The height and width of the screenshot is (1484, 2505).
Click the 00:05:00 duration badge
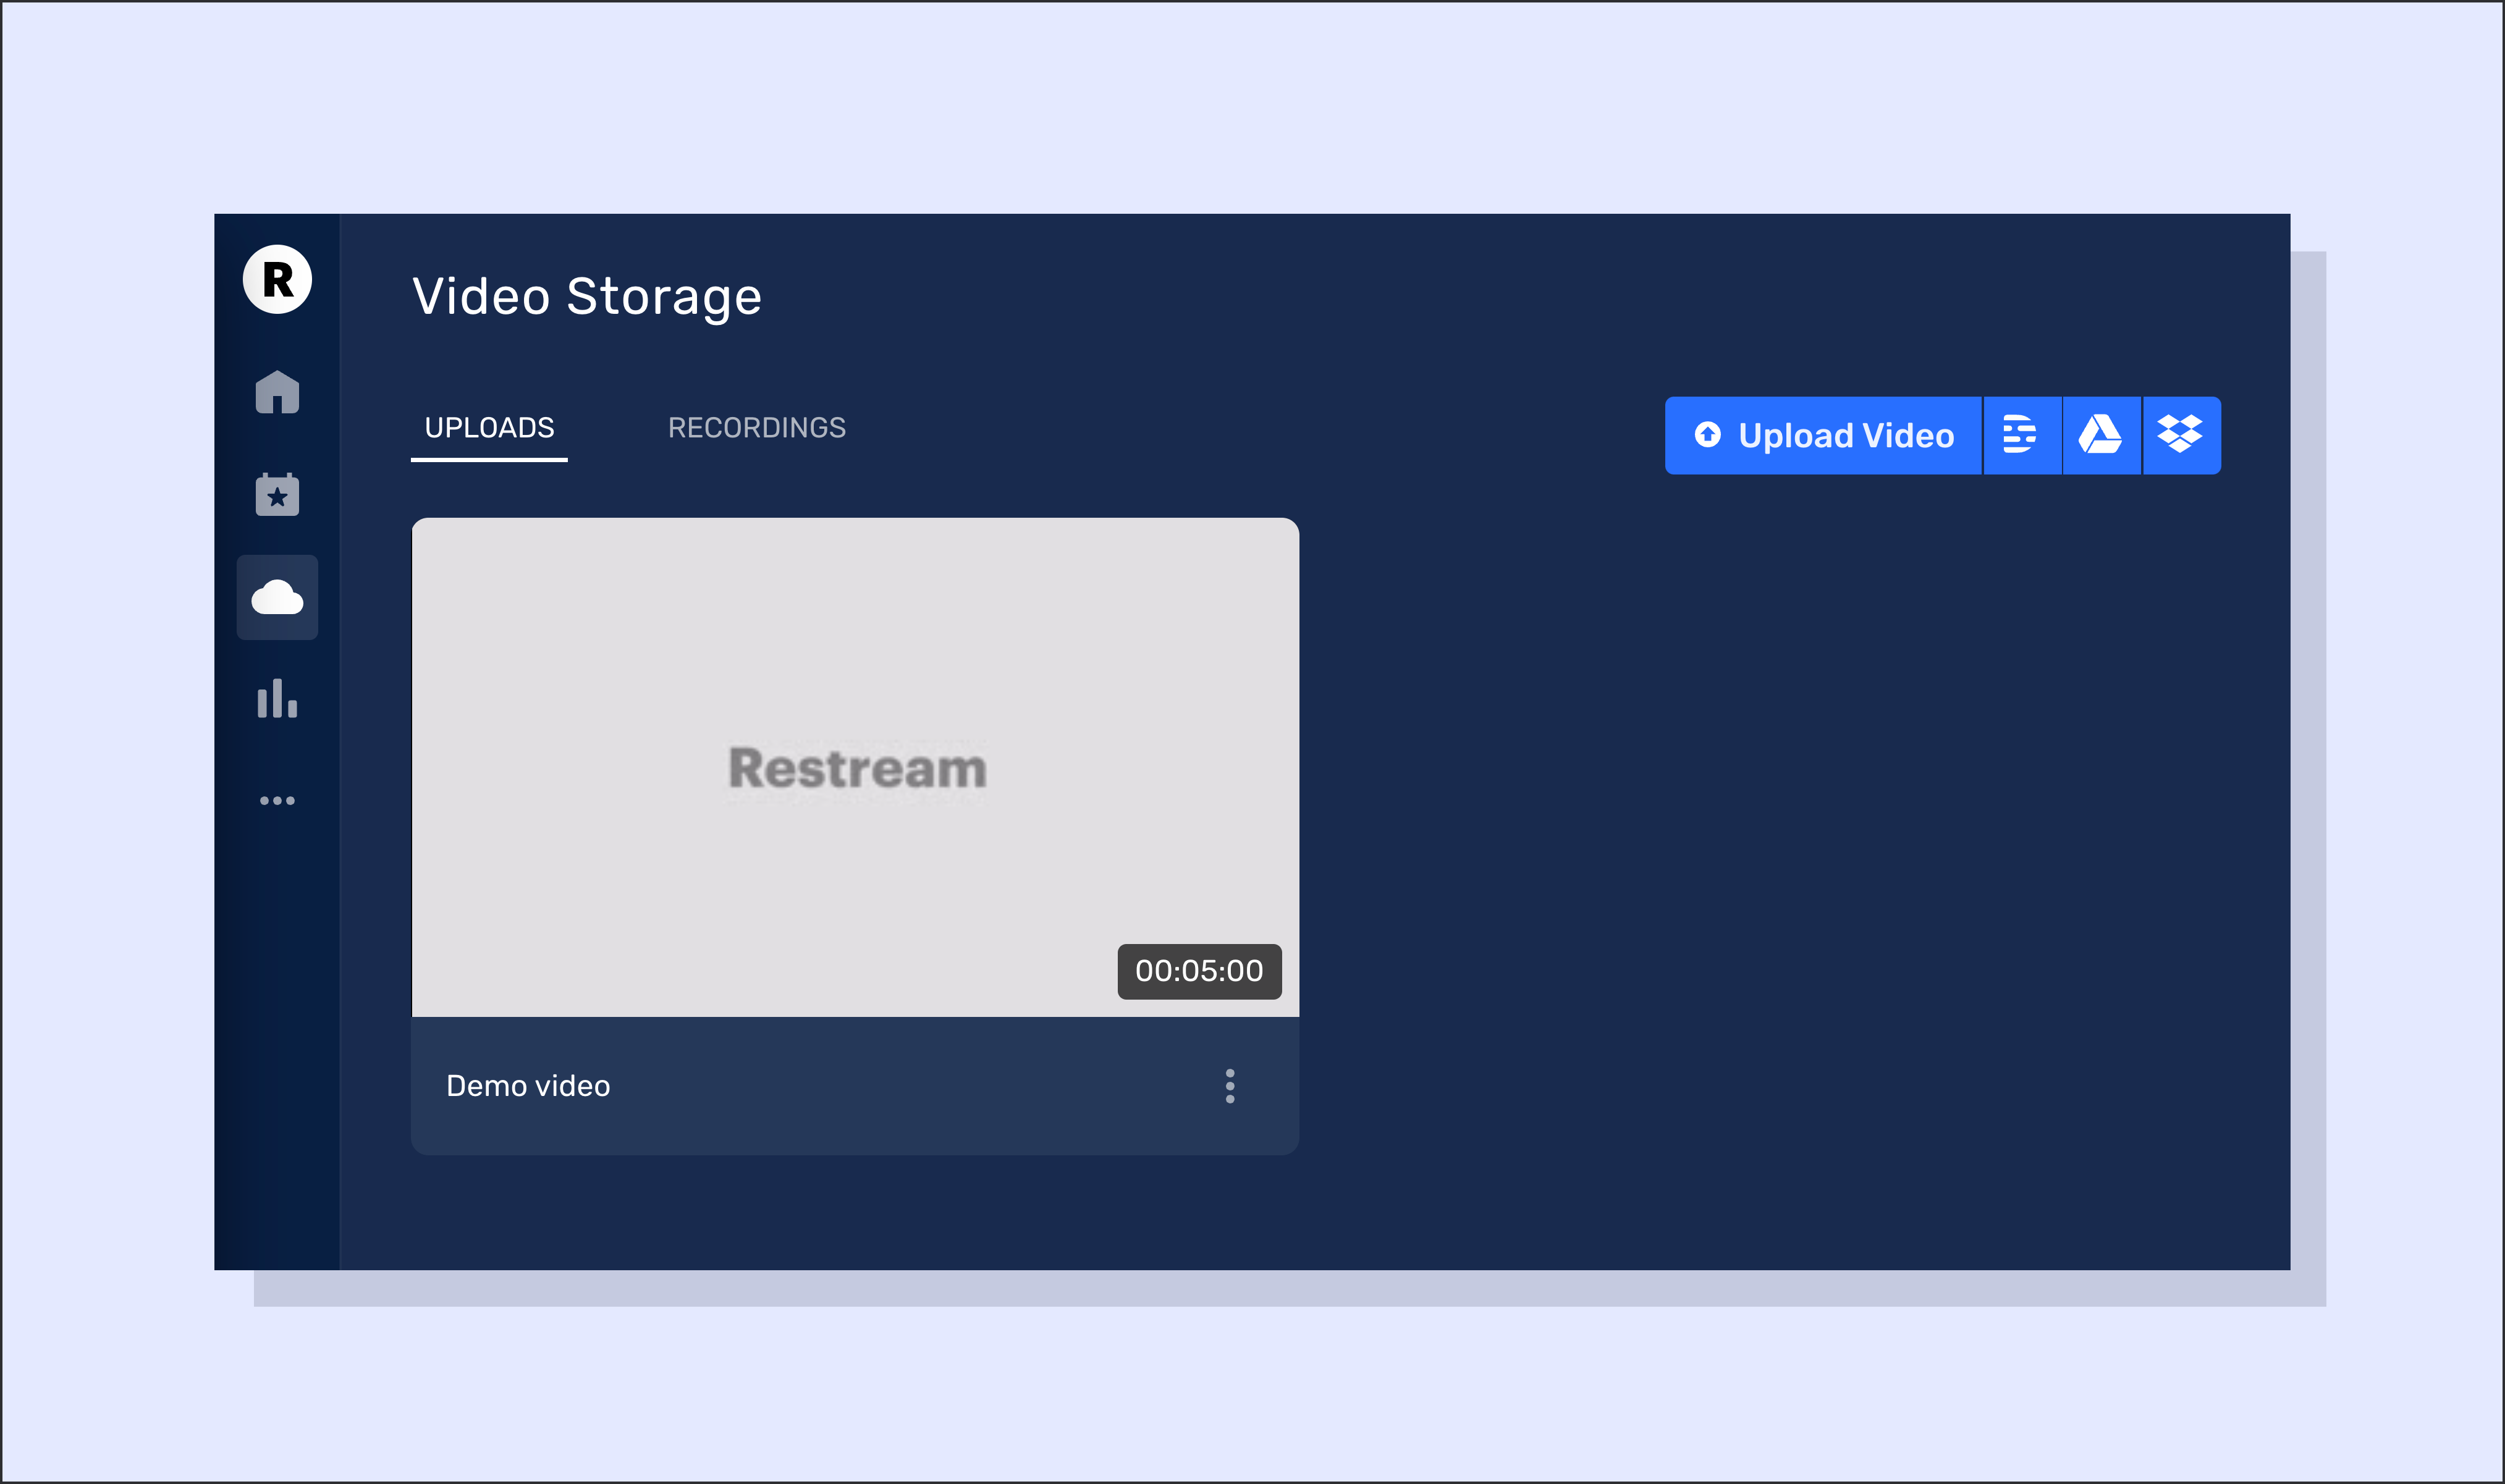coord(1199,971)
